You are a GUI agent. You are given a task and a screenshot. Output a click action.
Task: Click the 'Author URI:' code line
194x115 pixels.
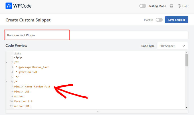point(22,106)
